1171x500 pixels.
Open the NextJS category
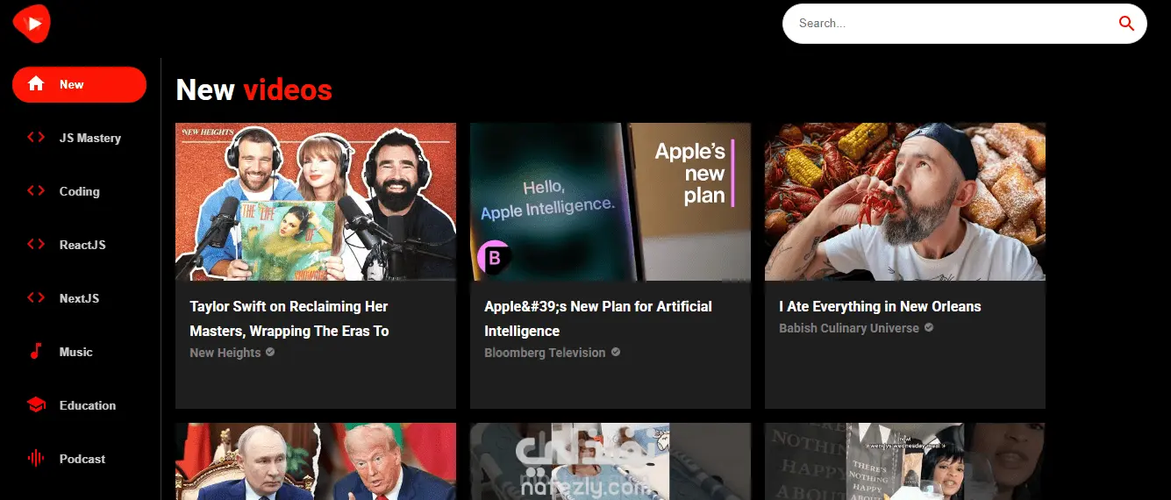(x=79, y=298)
